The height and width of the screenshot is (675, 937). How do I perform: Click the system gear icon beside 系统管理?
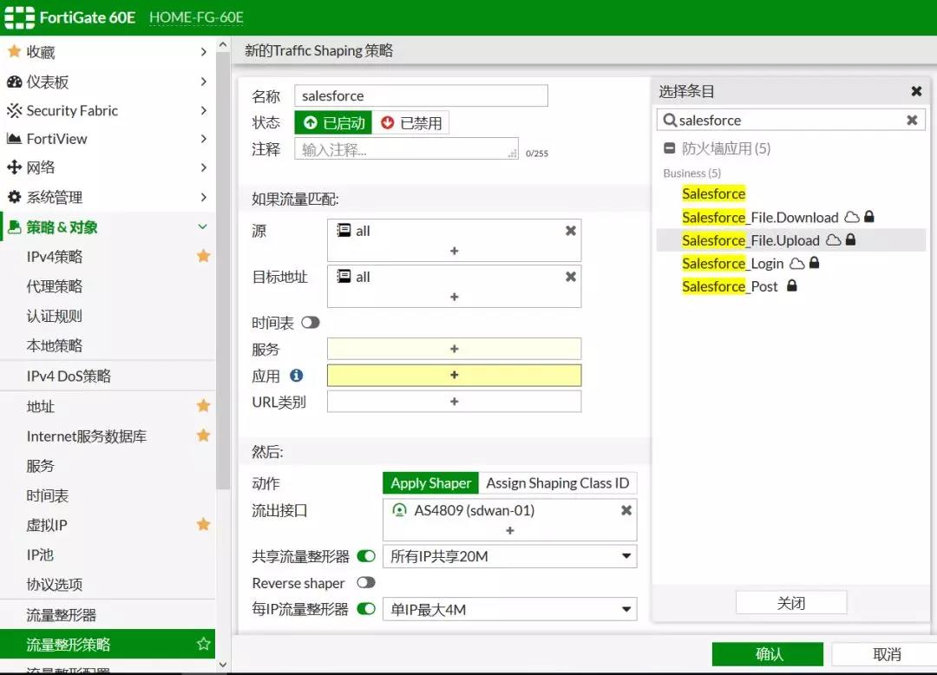(15, 197)
